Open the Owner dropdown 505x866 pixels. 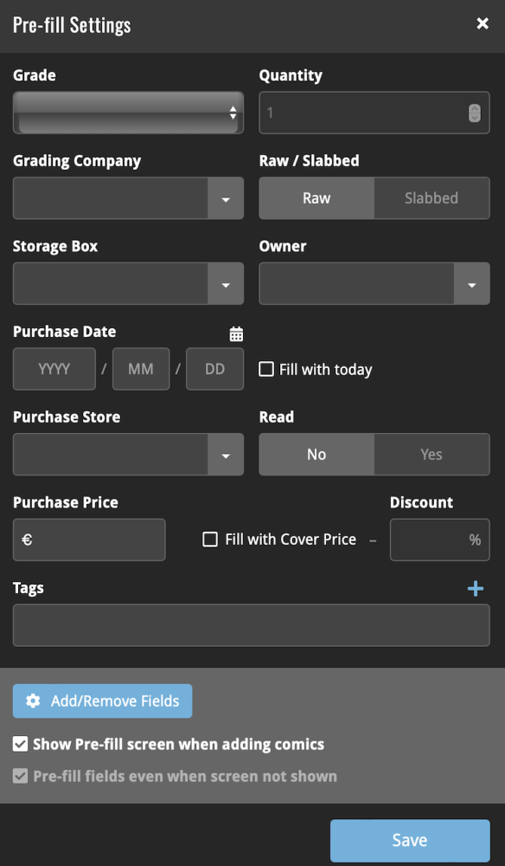pyautogui.click(x=472, y=283)
